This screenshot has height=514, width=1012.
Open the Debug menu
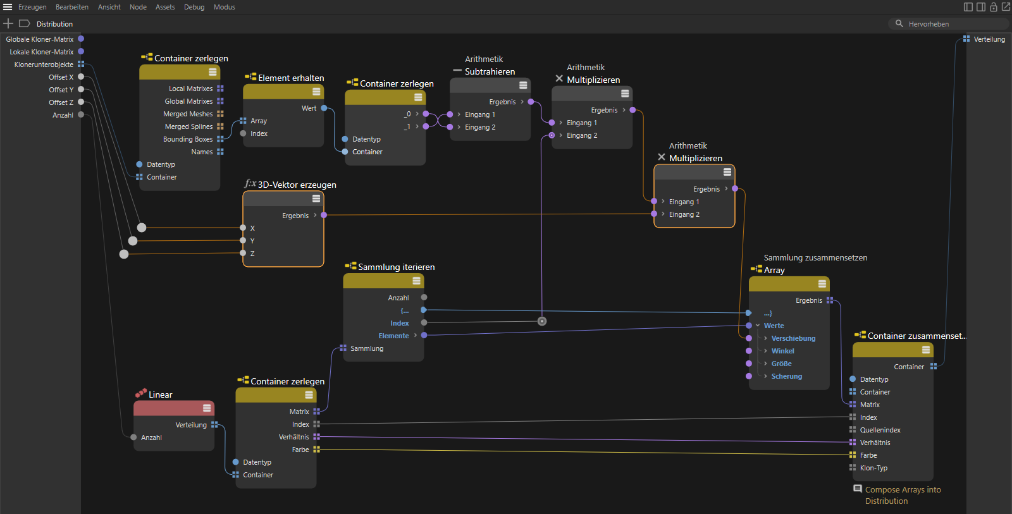[x=194, y=7]
